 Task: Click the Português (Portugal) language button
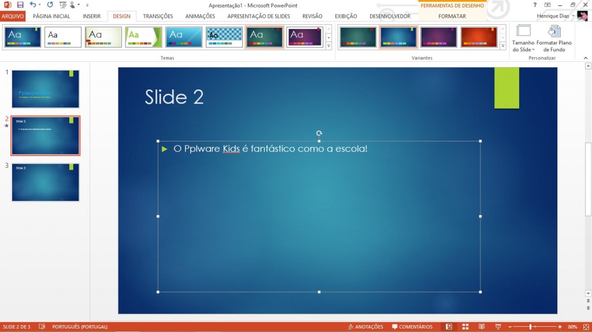(79, 327)
